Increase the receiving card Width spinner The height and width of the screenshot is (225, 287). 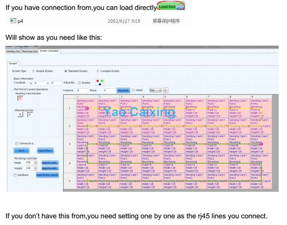coord(35,161)
